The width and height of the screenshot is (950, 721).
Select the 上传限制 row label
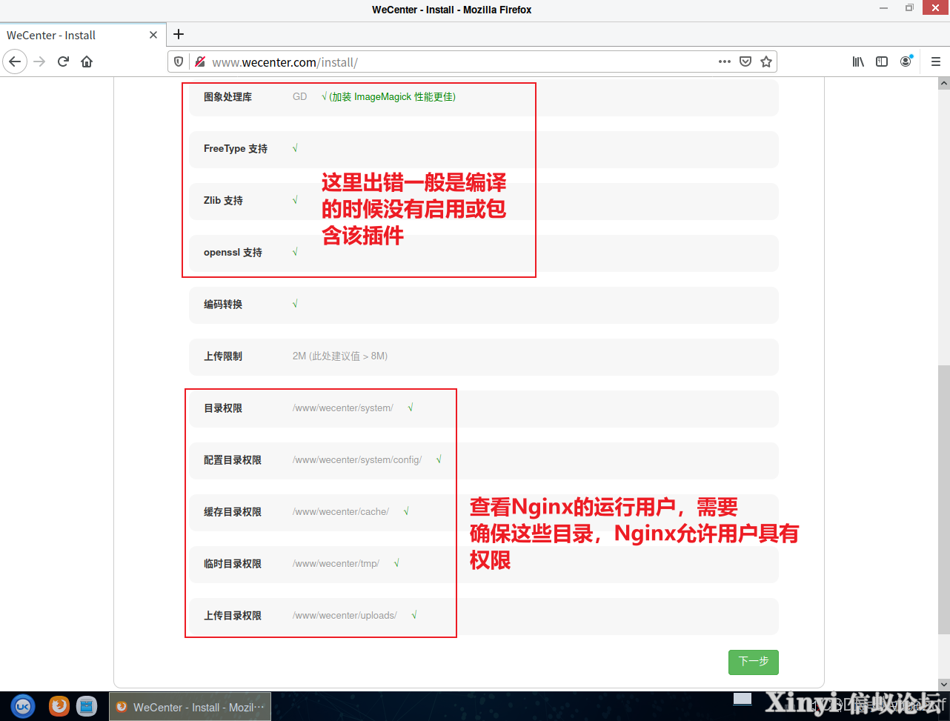pyautogui.click(x=223, y=356)
